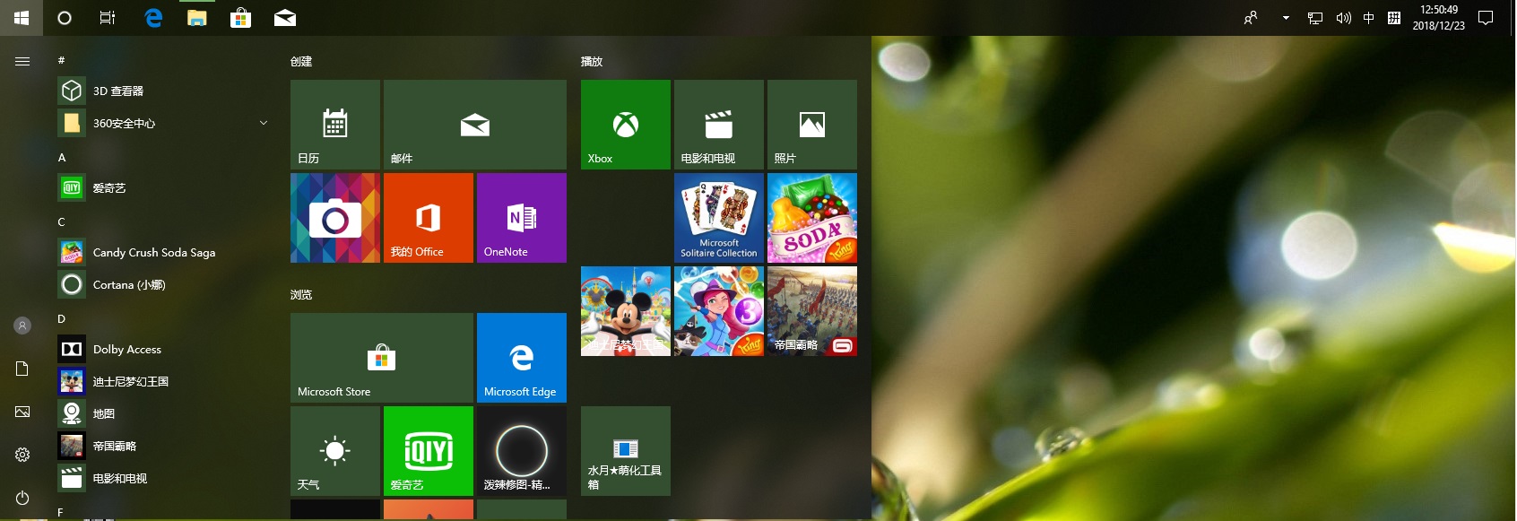1517x521 pixels.
Task: Open the 泼辣修图 tile
Action: tap(522, 451)
